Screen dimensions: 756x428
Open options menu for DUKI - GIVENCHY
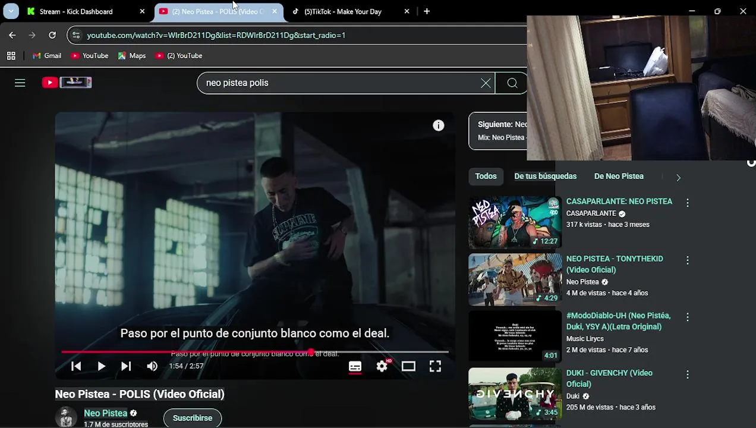coord(688,374)
